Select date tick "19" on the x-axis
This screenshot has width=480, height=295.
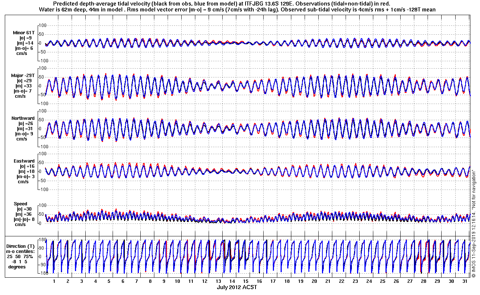pyautogui.click(x=301, y=281)
